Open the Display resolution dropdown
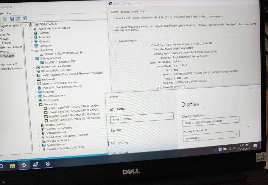Image resolution: width=268 pixels, height=185 pixels. 211,121
